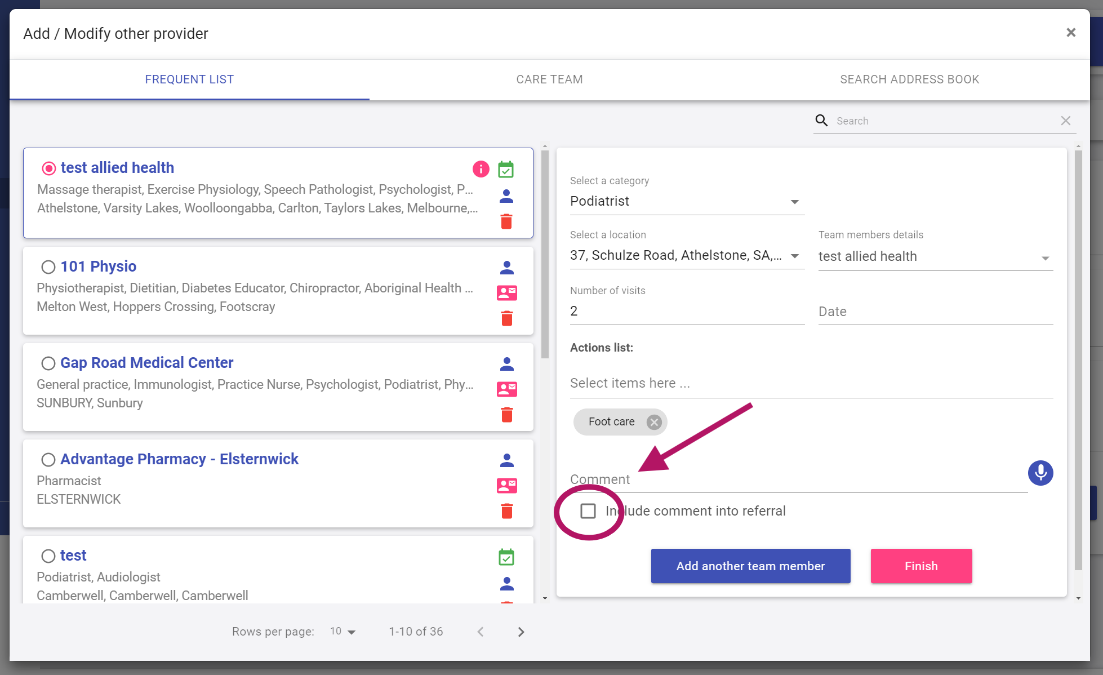Click green calendar-check icon on test allied health
The image size is (1103, 675).
[x=506, y=169]
